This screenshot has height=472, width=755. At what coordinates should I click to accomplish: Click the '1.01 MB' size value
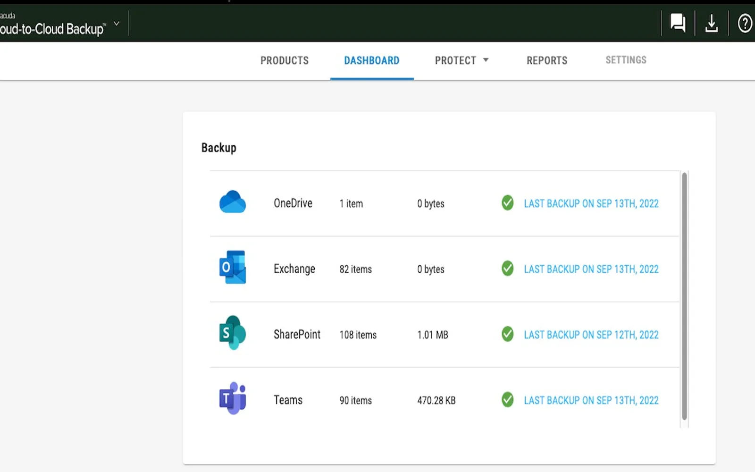tap(433, 335)
